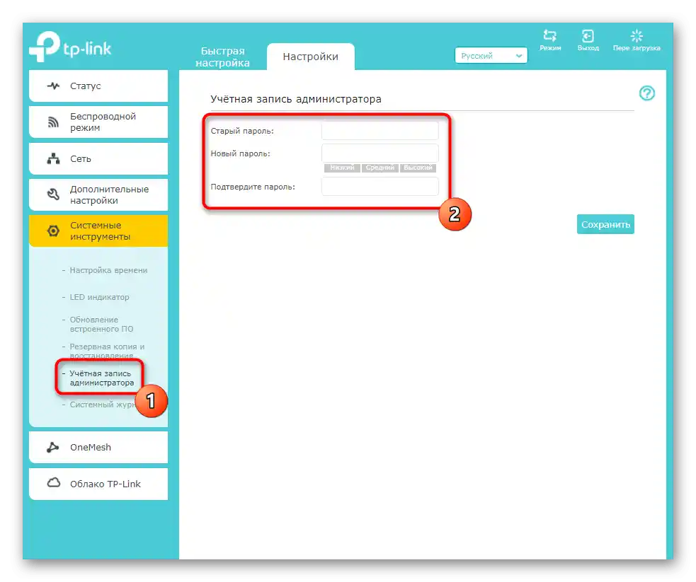Click the Низкий password strength indicator
Viewport: 696px width, 582px height.
[342, 168]
